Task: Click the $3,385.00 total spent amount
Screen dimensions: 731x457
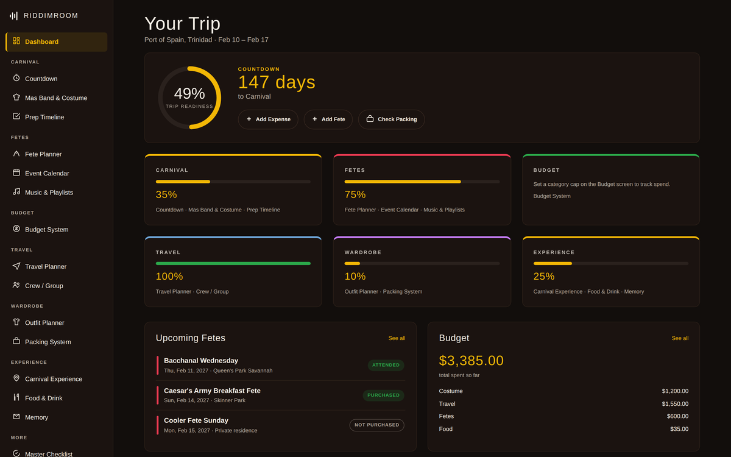Action: point(471,361)
